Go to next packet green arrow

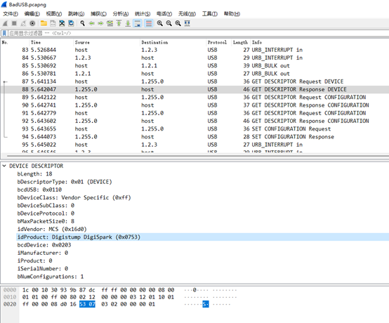pos(100,23)
